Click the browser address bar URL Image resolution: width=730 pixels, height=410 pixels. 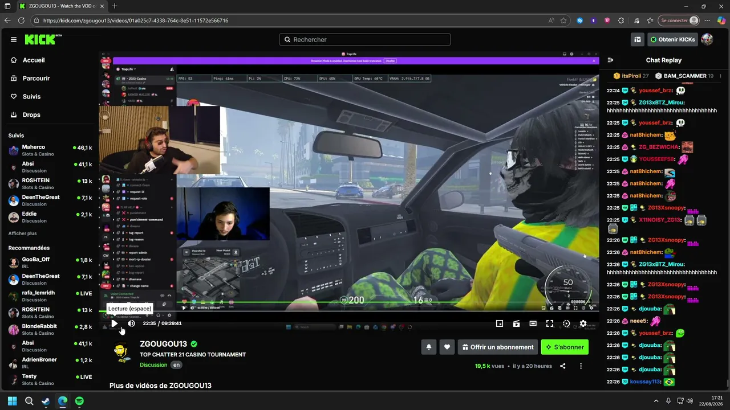coord(136,20)
